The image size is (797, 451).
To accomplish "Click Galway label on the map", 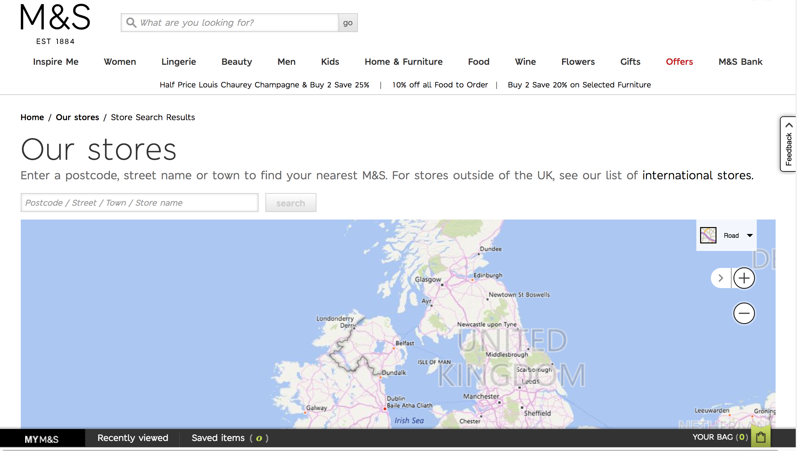I will [x=316, y=408].
